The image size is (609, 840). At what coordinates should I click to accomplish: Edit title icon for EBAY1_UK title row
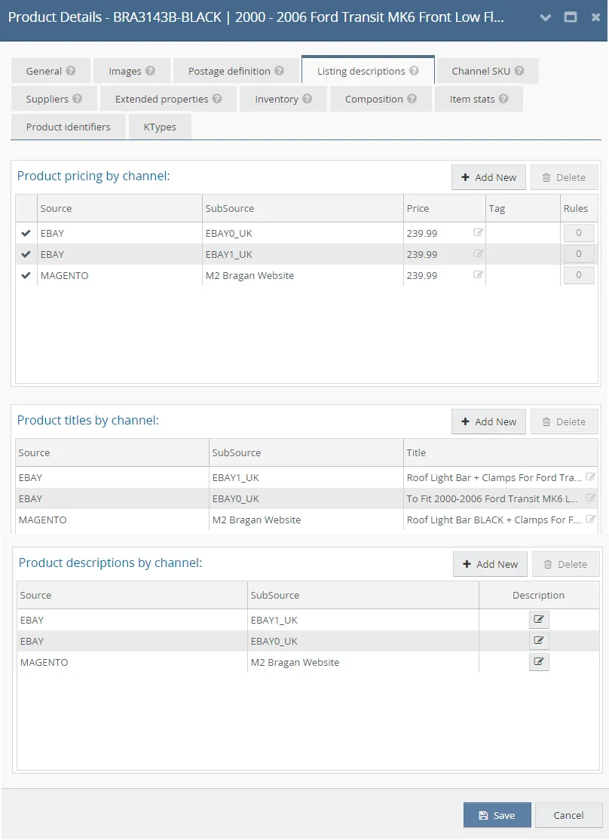point(590,477)
